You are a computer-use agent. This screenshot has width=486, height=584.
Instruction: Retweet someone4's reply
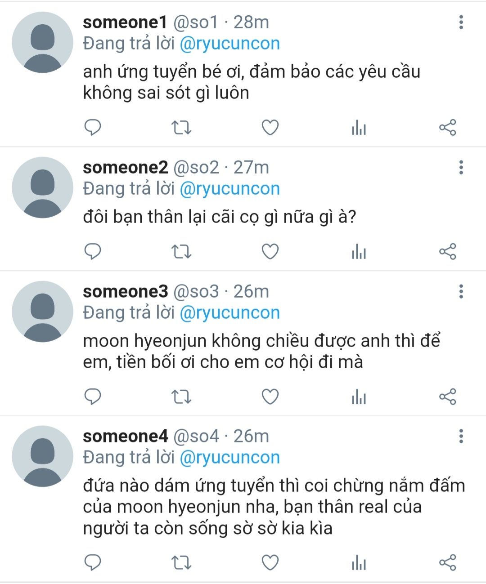tap(182, 563)
